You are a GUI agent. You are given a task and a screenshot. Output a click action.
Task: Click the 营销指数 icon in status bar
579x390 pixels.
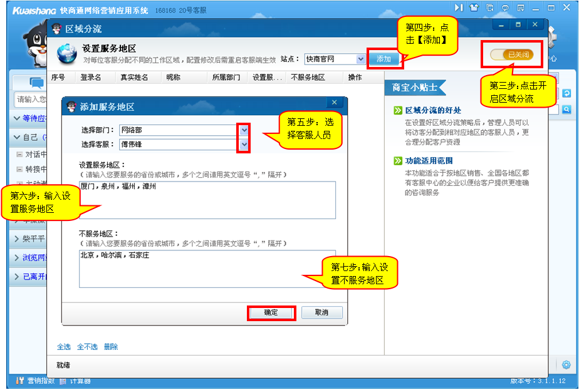20,381
